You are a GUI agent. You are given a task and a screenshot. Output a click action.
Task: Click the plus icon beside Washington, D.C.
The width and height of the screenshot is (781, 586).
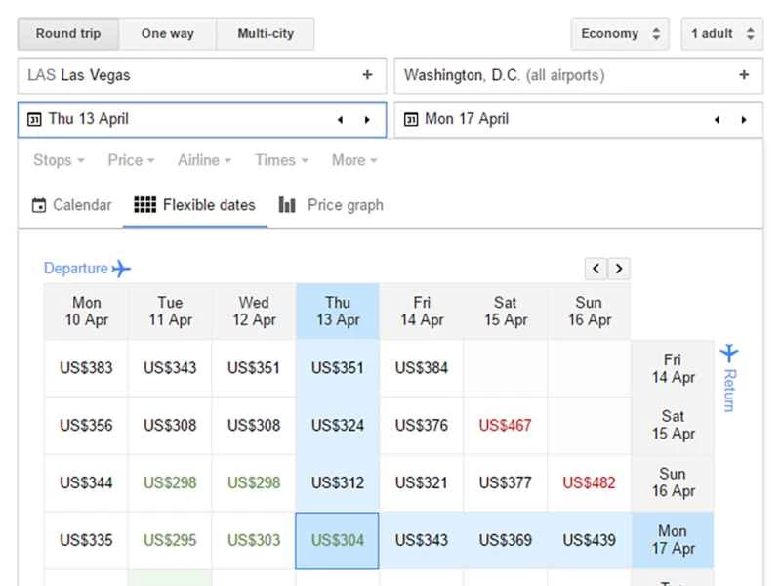point(744,75)
